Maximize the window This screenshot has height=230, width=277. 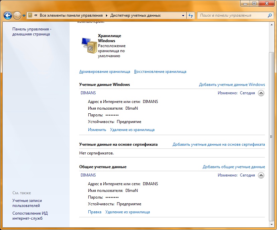pos(254,4)
